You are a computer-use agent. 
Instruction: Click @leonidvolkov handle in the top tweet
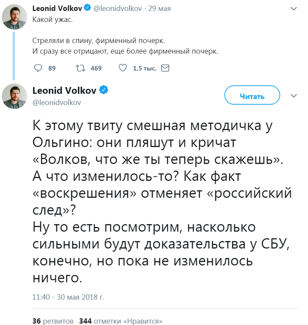pyautogui.click(x=117, y=8)
